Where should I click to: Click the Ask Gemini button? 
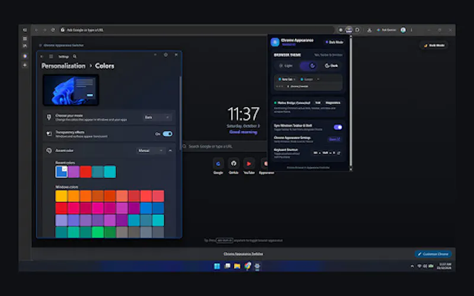tap(386, 30)
